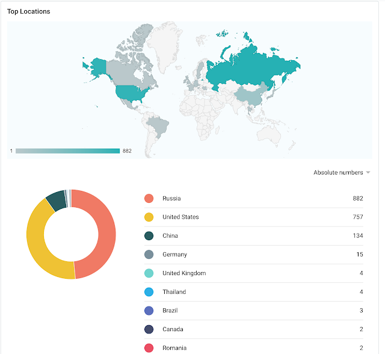Select the Germany label in the list

pos(174,255)
